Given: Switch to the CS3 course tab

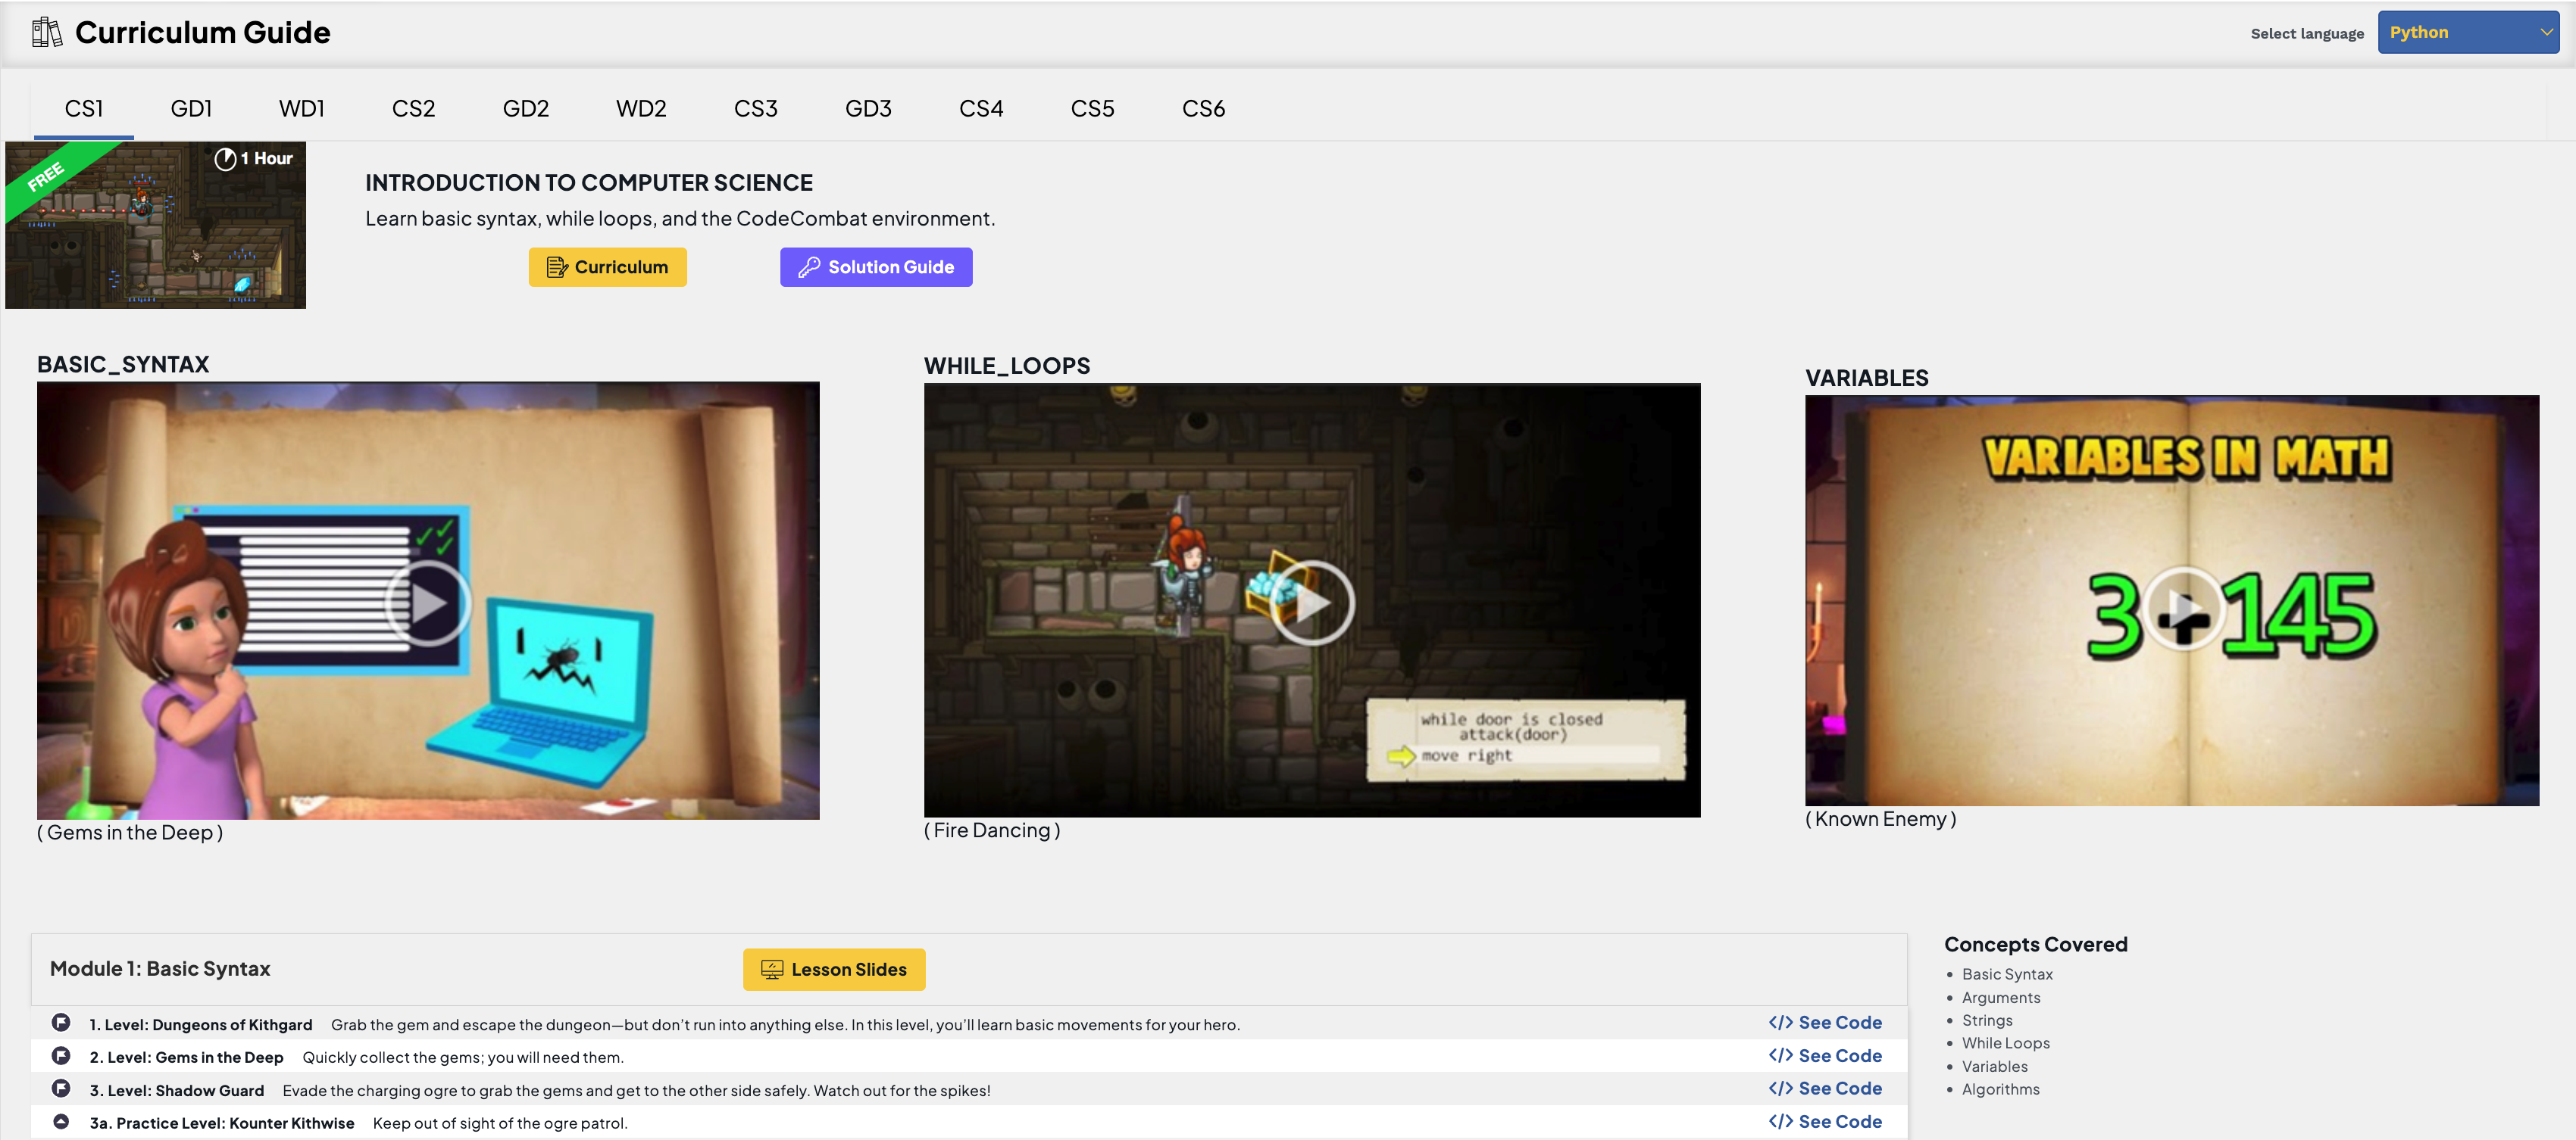Looking at the screenshot, I should (755, 108).
